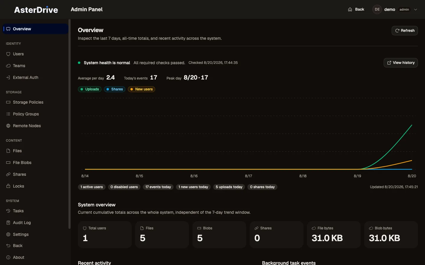Click the 5 uploads today chip
The height and width of the screenshot is (265, 425).
click(229, 187)
